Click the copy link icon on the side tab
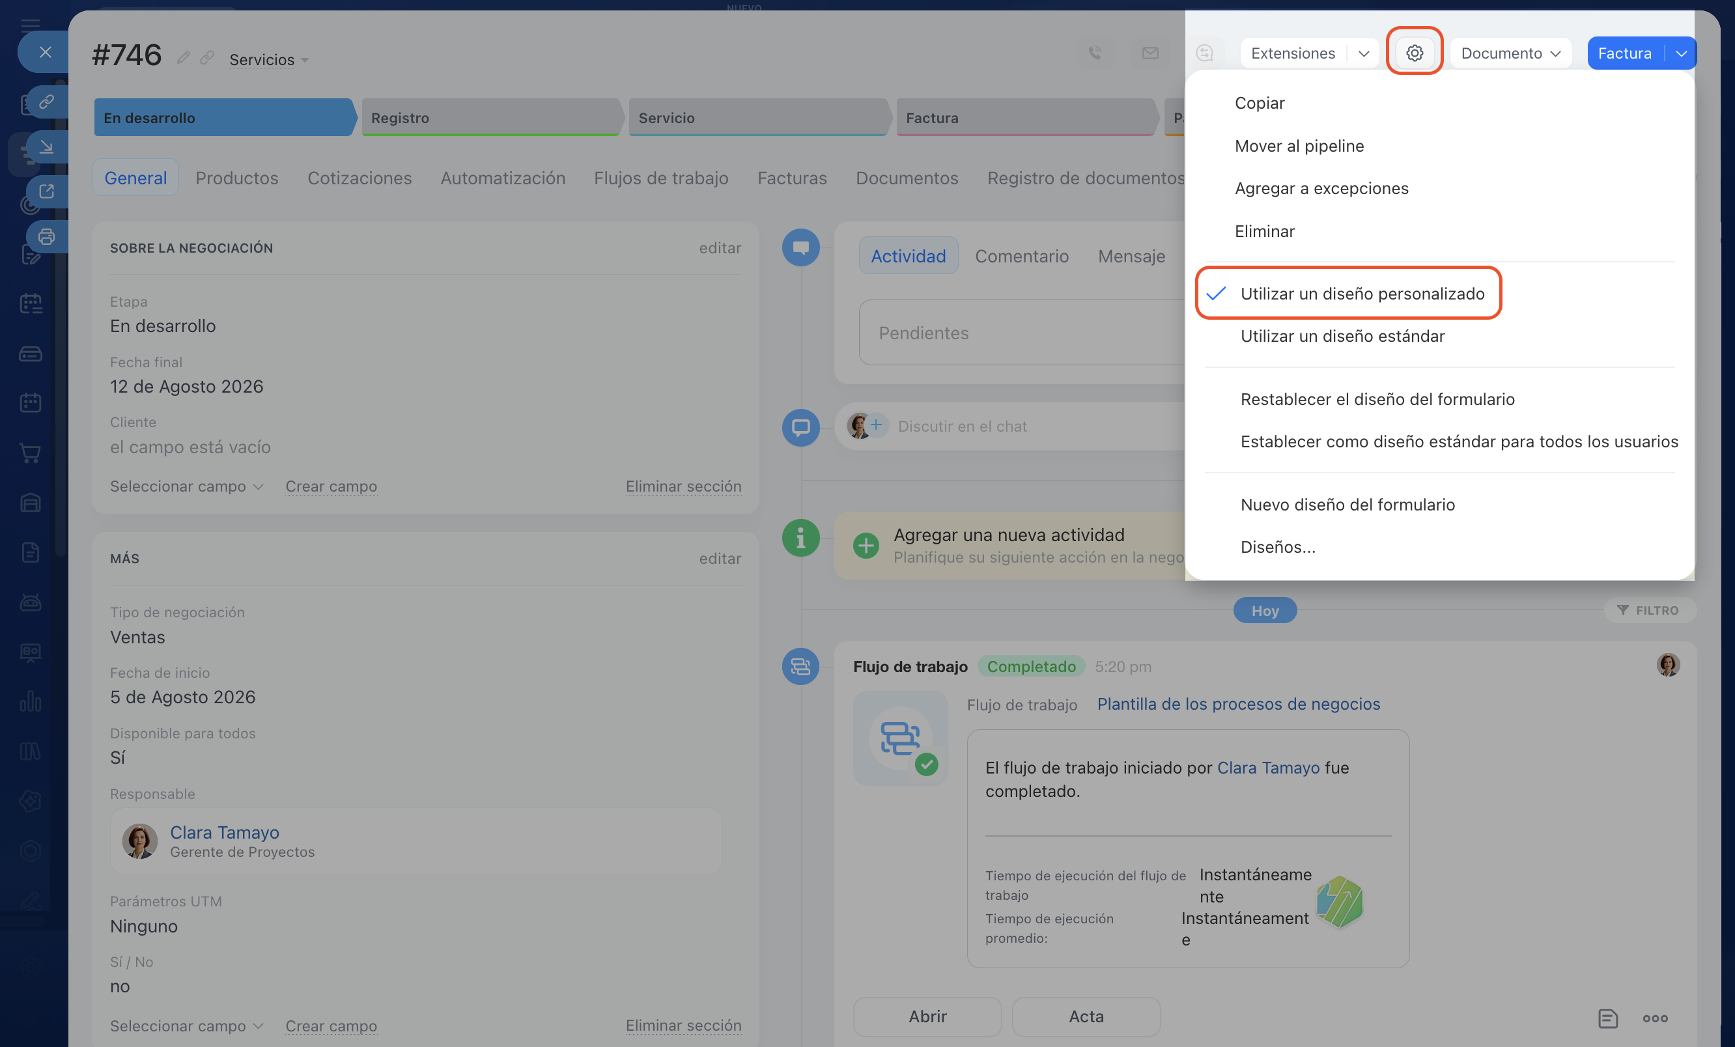 [46, 102]
